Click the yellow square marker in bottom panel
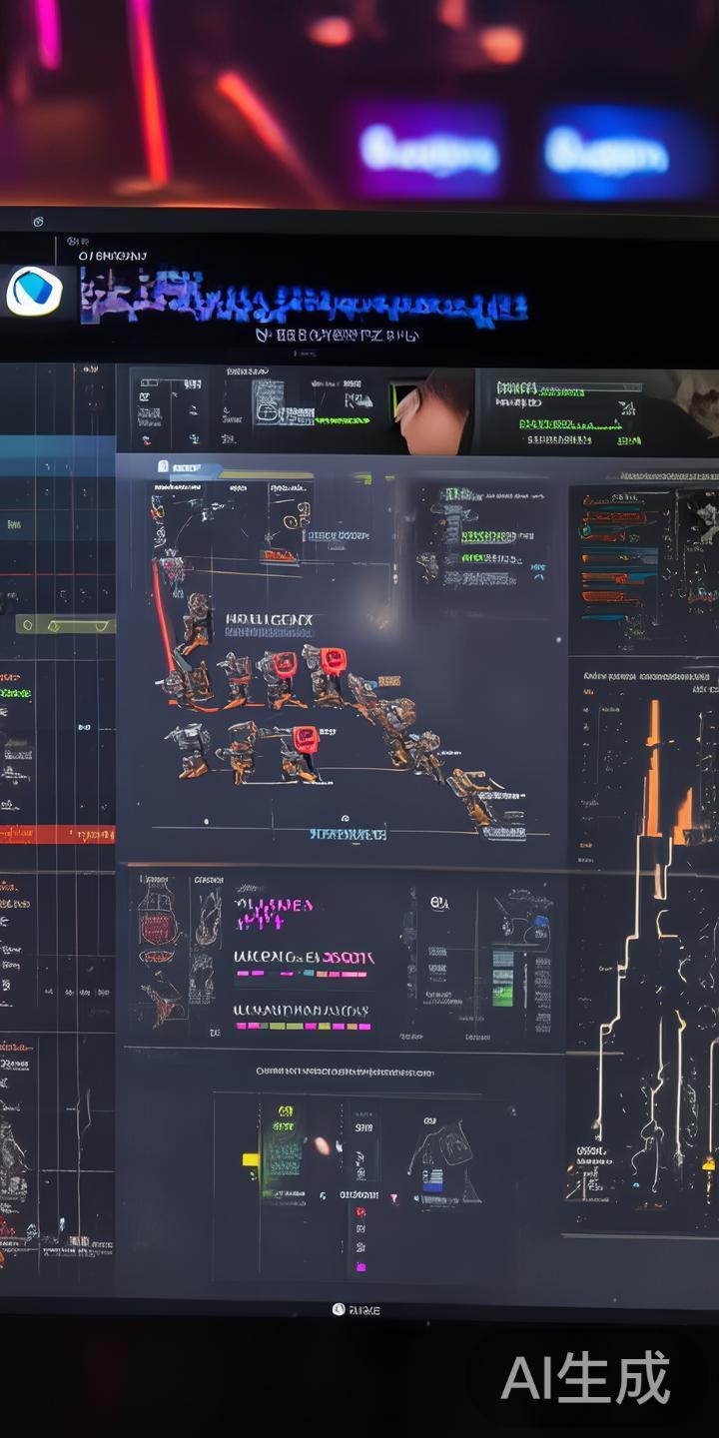 tap(250, 1159)
